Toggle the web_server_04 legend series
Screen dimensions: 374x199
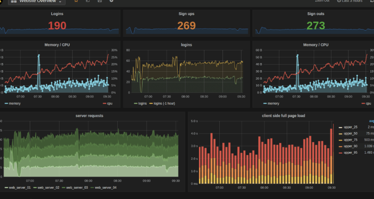coord(106,187)
